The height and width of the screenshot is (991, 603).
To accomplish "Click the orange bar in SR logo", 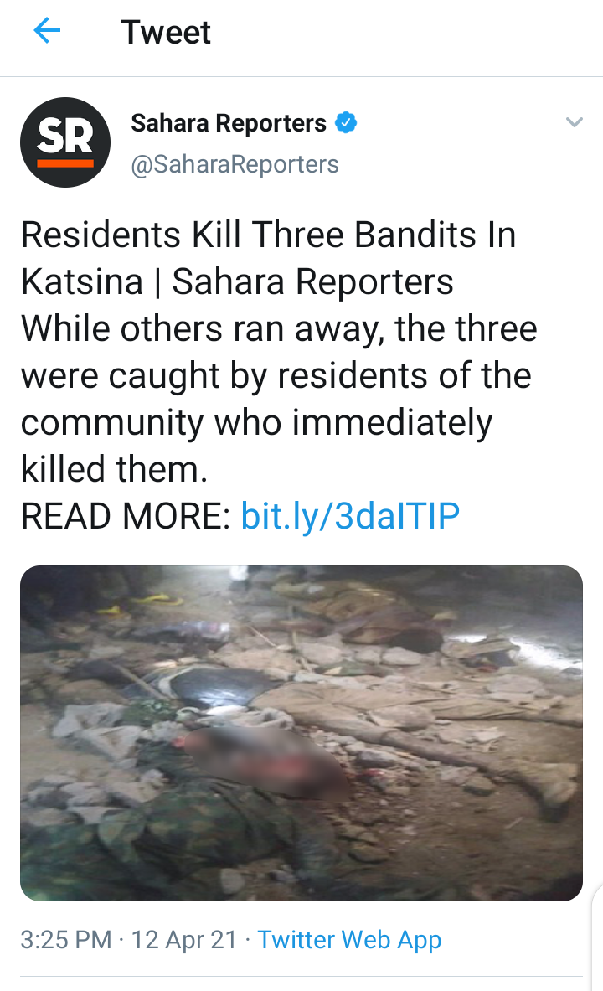I will pos(65,163).
